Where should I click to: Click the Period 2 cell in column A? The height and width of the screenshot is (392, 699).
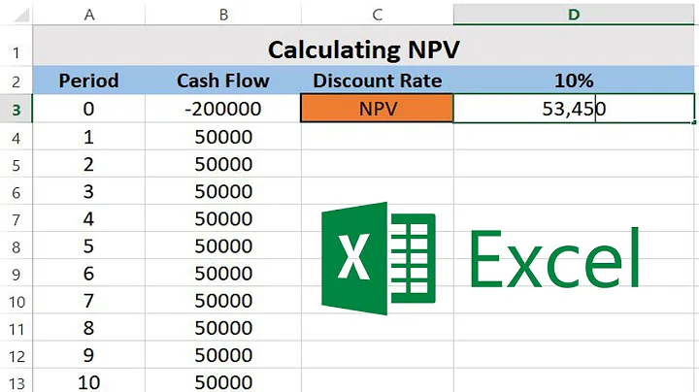click(89, 163)
